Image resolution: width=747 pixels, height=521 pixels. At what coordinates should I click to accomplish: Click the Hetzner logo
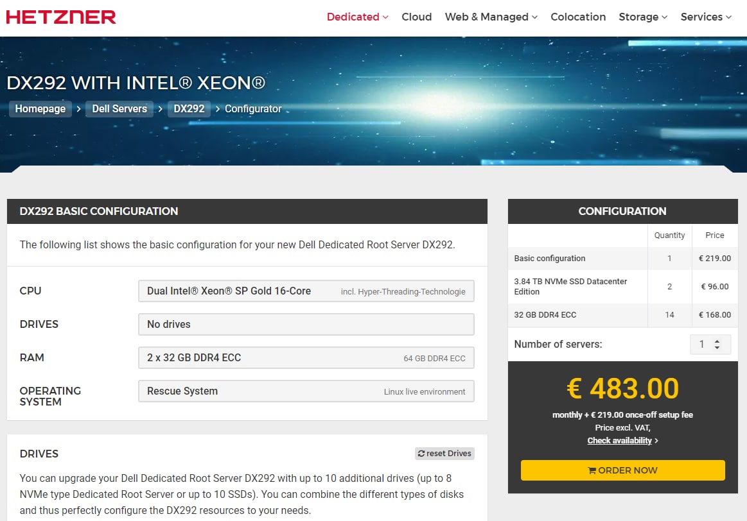[x=61, y=17]
